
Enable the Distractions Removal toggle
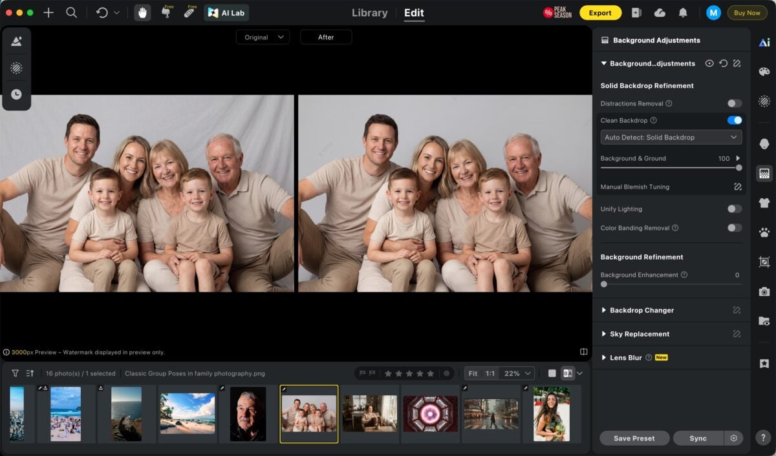pos(735,103)
